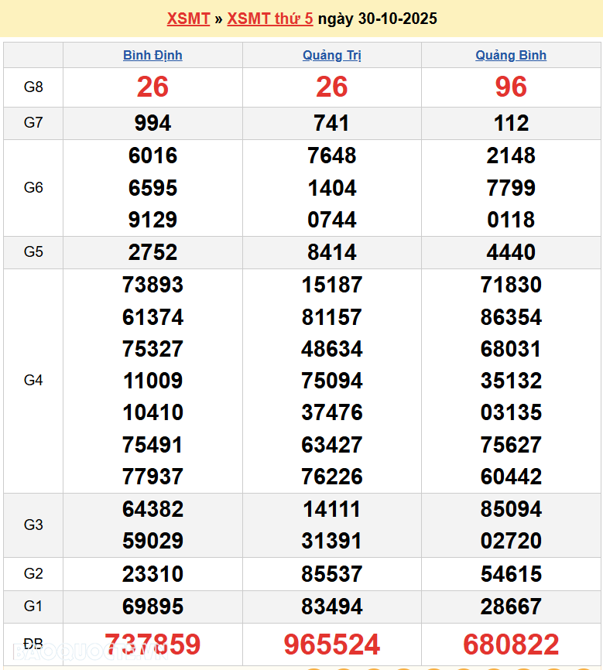Click the date text 'ngày 30-10-2025'
The width and height of the screenshot is (603, 670).
pos(377,19)
